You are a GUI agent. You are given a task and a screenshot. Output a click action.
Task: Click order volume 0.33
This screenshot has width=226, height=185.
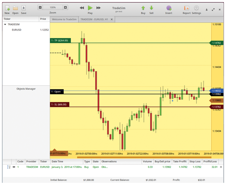click(x=150, y=167)
